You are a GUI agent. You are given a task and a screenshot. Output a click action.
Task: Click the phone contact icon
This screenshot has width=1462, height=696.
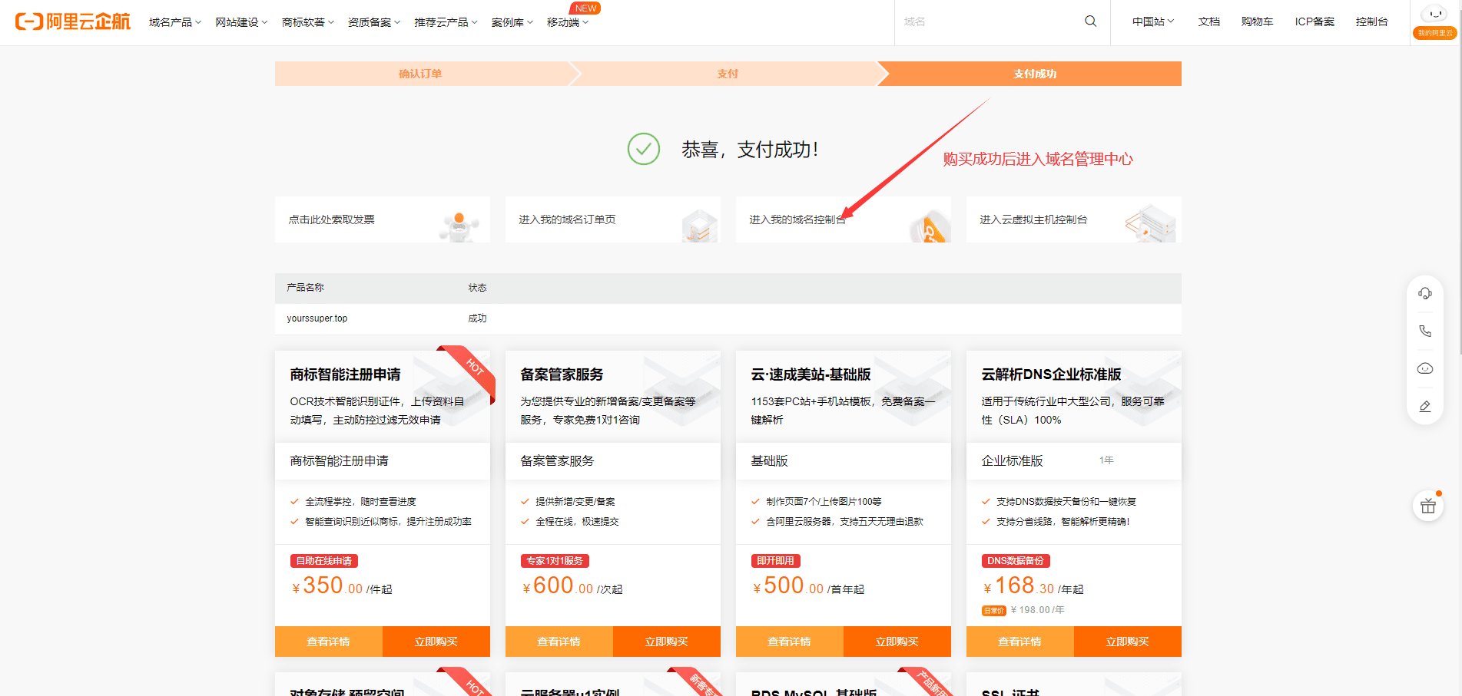click(x=1424, y=331)
